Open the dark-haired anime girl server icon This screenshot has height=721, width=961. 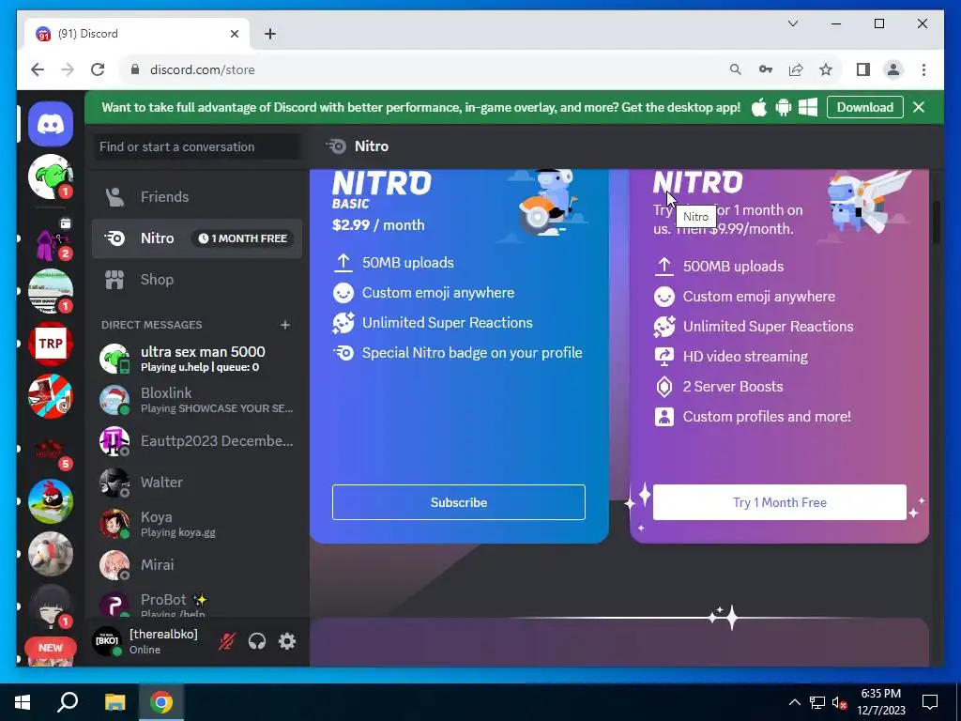pyautogui.click(x=51, y=606)
